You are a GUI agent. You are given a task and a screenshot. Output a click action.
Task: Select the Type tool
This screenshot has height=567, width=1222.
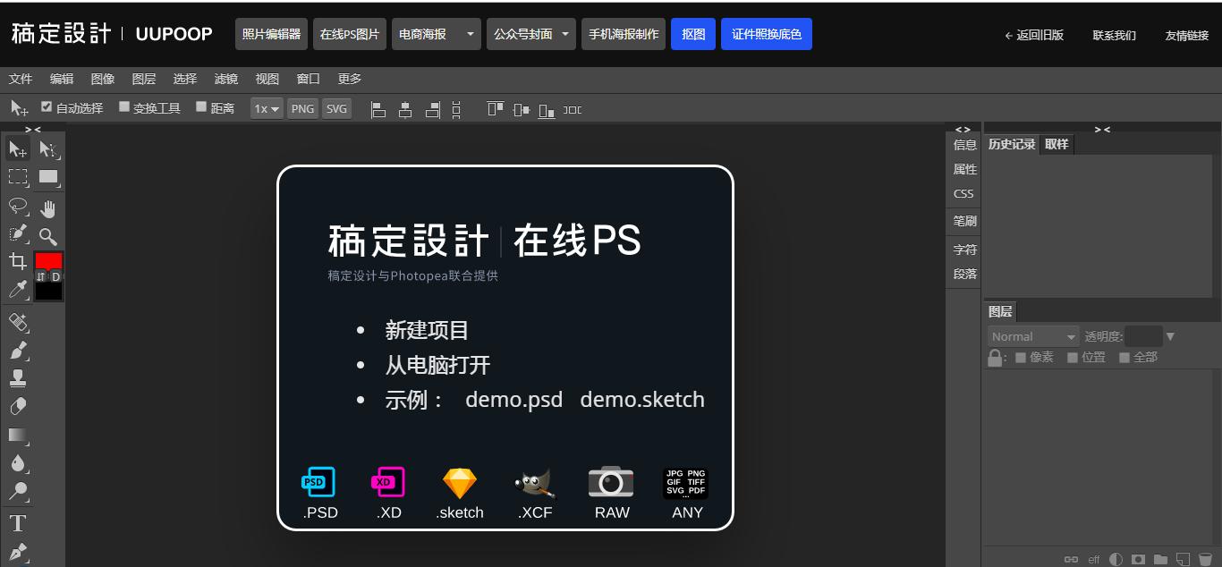17,523
